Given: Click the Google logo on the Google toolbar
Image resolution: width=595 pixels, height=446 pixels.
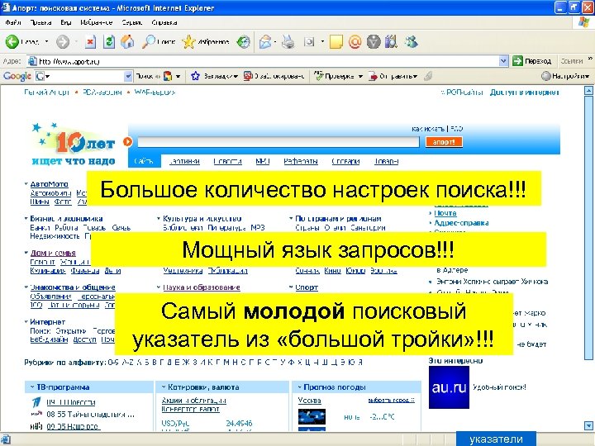Looking at the screenshot, I should pos(17,76).
